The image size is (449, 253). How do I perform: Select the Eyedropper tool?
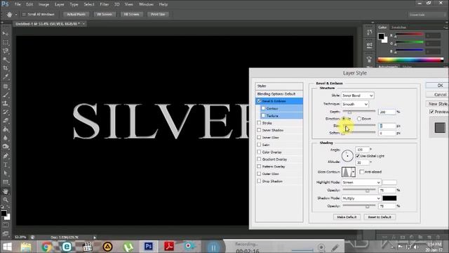6,77
